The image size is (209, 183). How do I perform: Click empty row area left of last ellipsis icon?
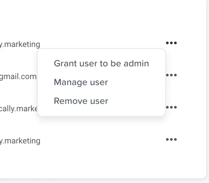point(101,140)
